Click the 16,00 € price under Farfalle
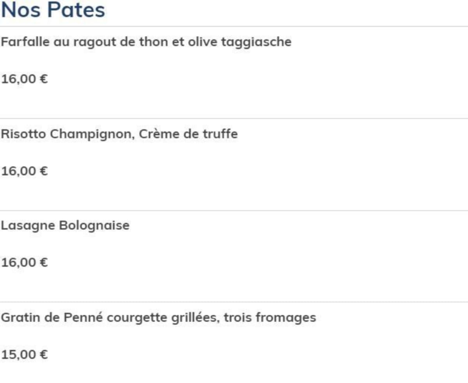The width and height of the screenshot is (468, 383). (25, 79)
